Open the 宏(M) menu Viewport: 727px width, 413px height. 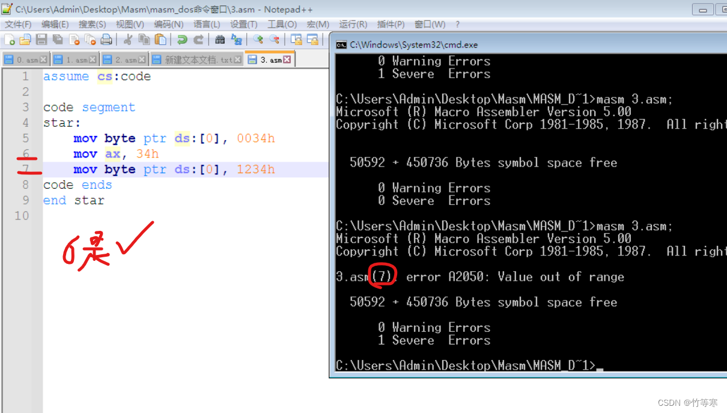pos(318,24)
